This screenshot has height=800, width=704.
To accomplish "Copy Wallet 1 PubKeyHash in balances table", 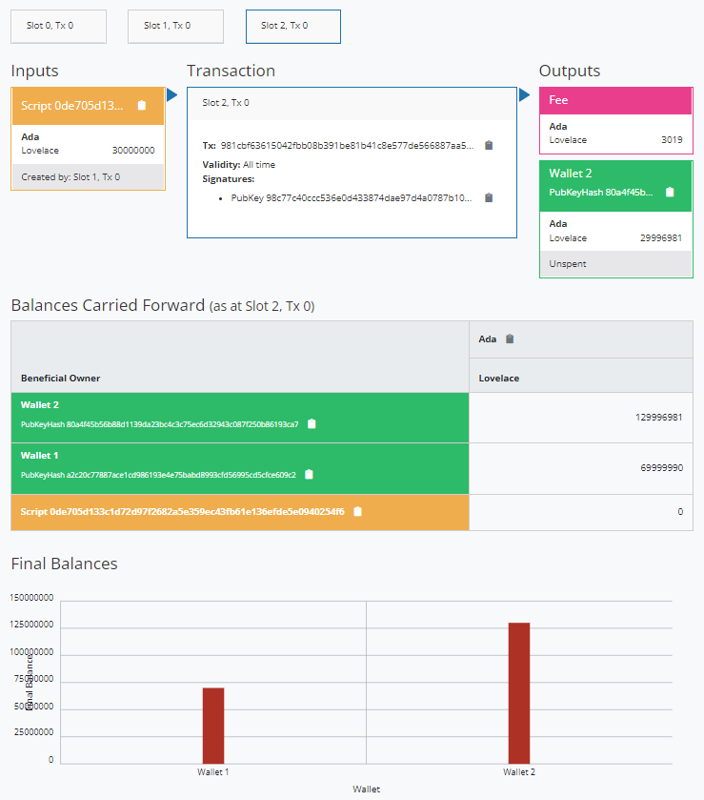I will (x=309, y=474).
